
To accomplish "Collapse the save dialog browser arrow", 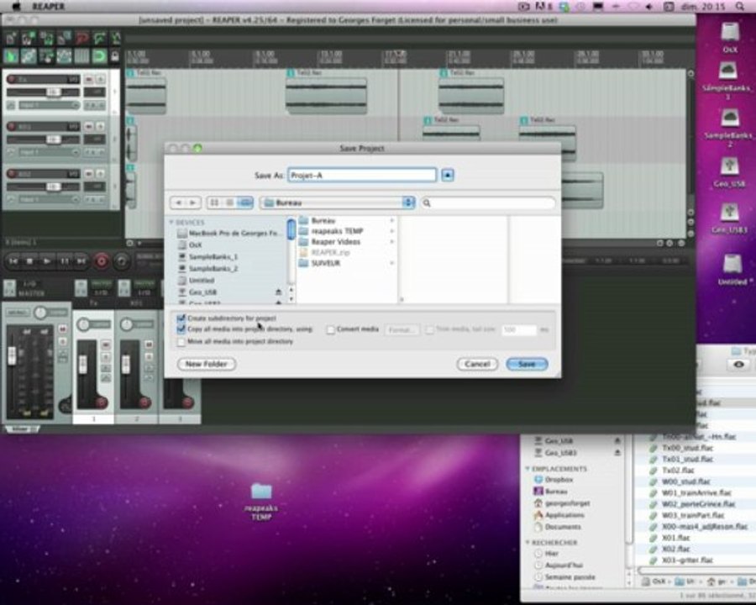I will pyautogui.click(x=448, y=175).
